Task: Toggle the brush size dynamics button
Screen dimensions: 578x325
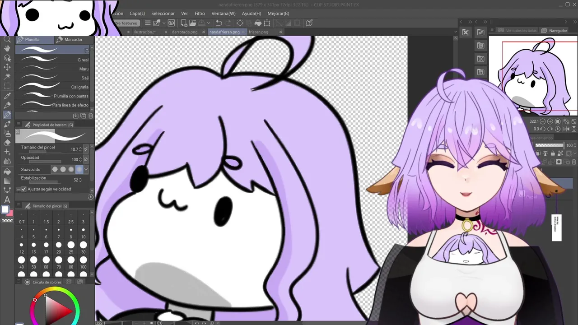Action: click(x=86, y=149)
